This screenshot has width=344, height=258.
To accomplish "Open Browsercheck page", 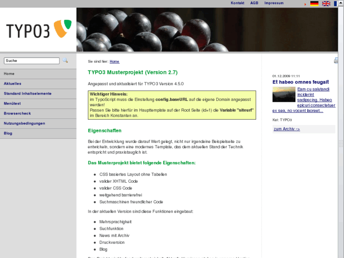I will (38, 114).
